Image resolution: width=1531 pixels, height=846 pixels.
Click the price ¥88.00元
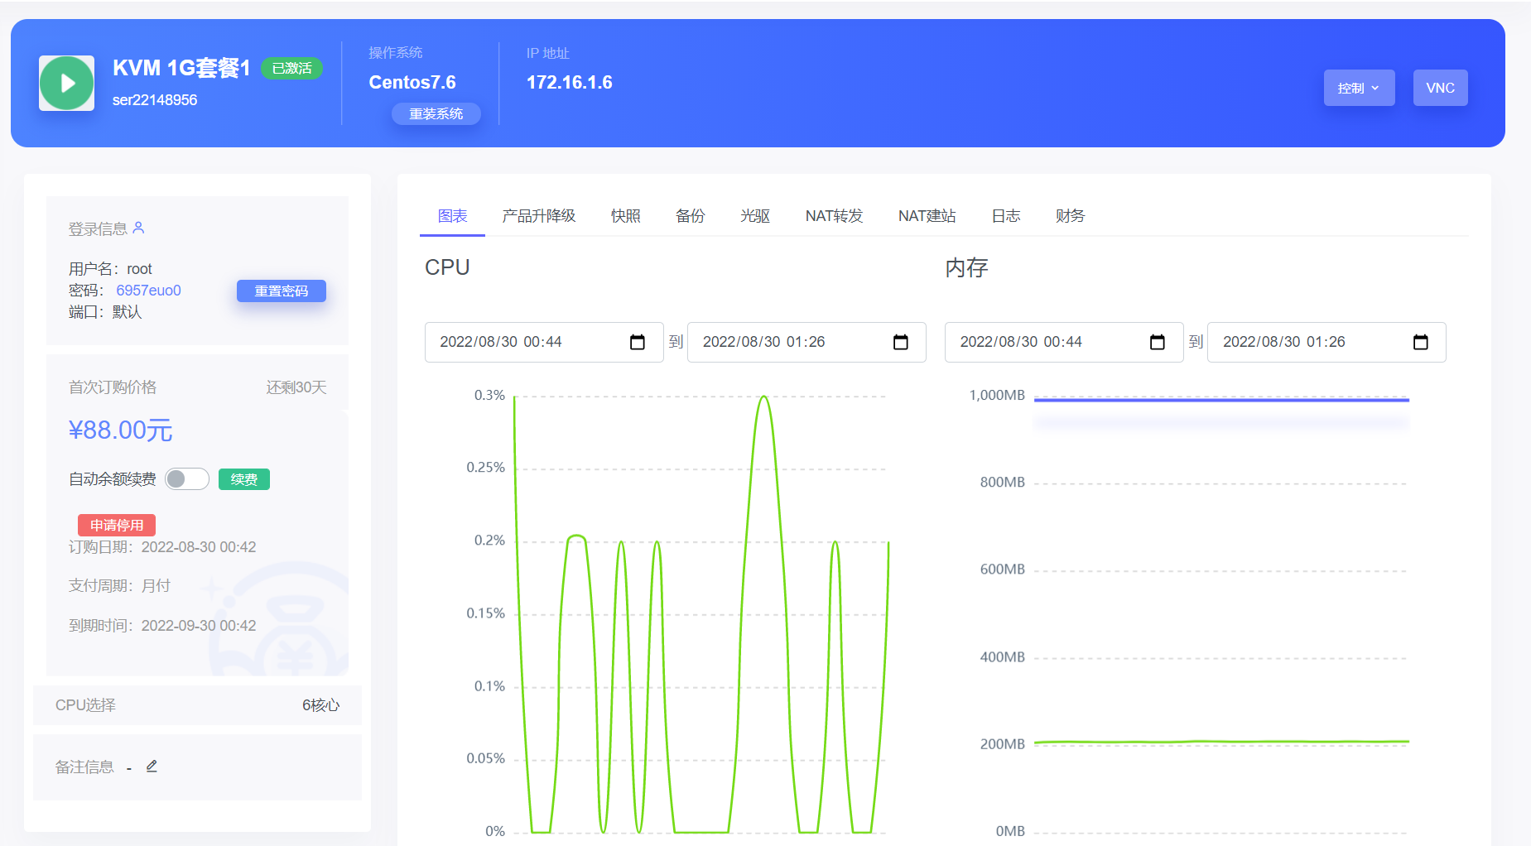pyautogui.click(x=120, y=430)
